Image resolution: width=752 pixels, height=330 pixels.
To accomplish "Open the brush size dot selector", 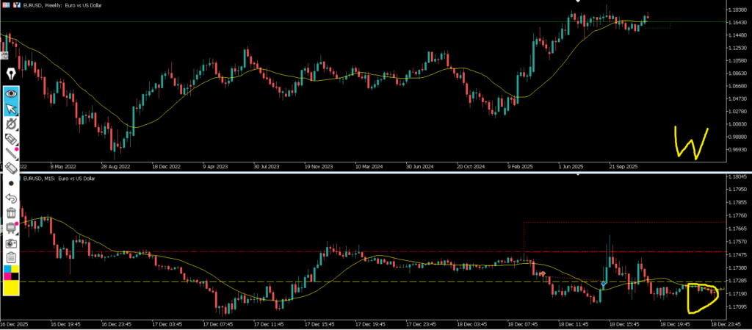I will tap(11, 182).
